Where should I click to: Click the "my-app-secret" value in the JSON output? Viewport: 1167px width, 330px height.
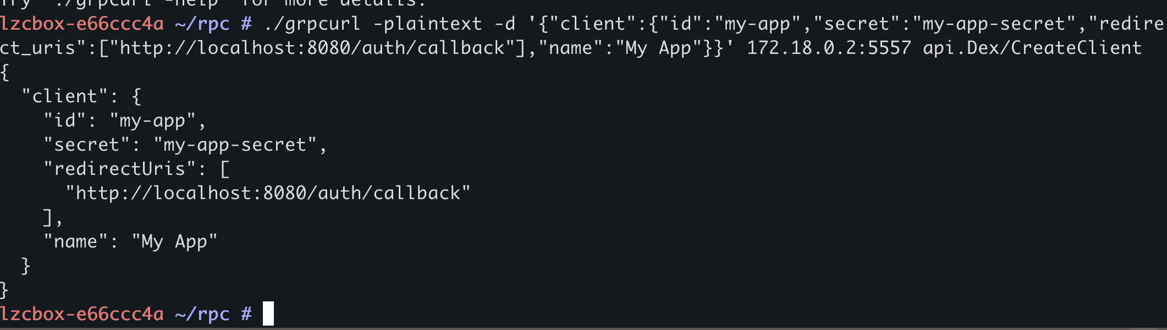[x=235, y=145]
